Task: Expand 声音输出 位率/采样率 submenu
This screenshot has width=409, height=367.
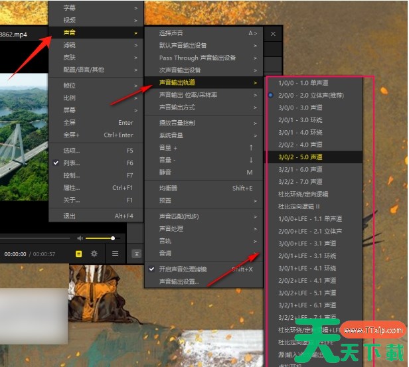Action: [x=203, y=95]
